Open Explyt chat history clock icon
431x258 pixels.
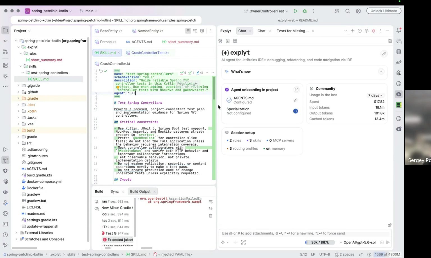(360, 31)
